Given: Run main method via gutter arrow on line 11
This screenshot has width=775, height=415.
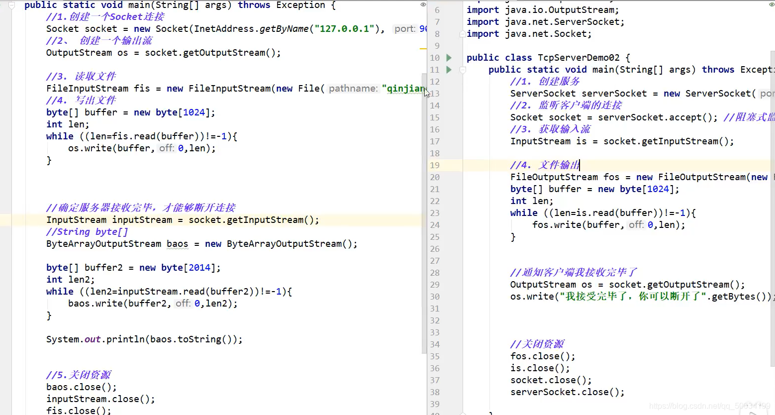Looking at the screenshot, I should coord(449,70).
